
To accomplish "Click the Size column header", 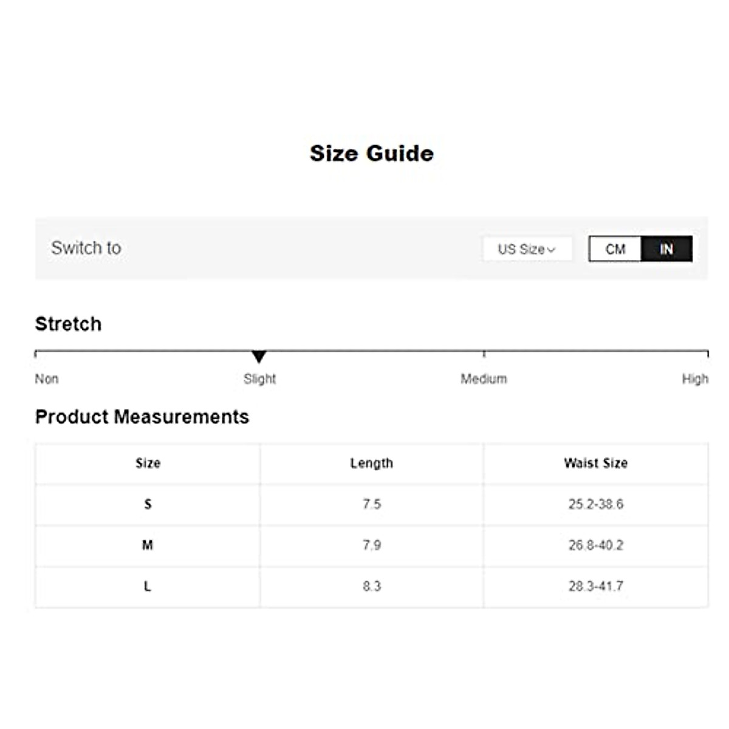I will [x=148, y=464].
